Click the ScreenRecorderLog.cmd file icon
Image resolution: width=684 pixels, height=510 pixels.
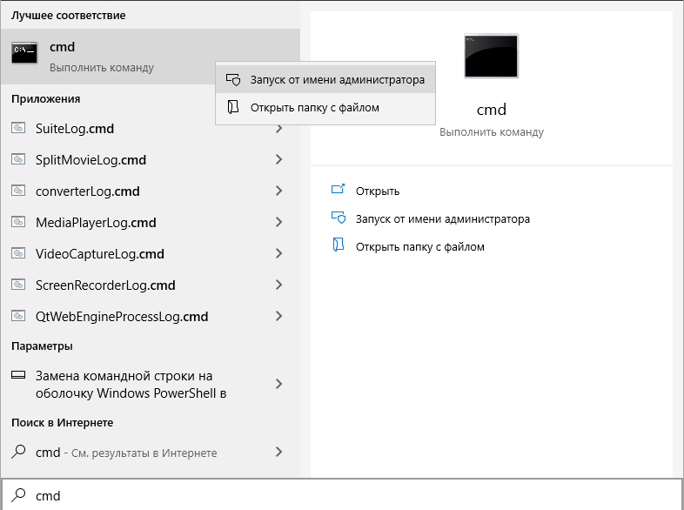tap(18, 285)
